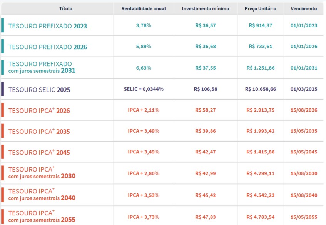Click maturity date 15/05/2035
Image resolution: width=326 pixels, height=225 pixels.
click(x=304, y=131)
